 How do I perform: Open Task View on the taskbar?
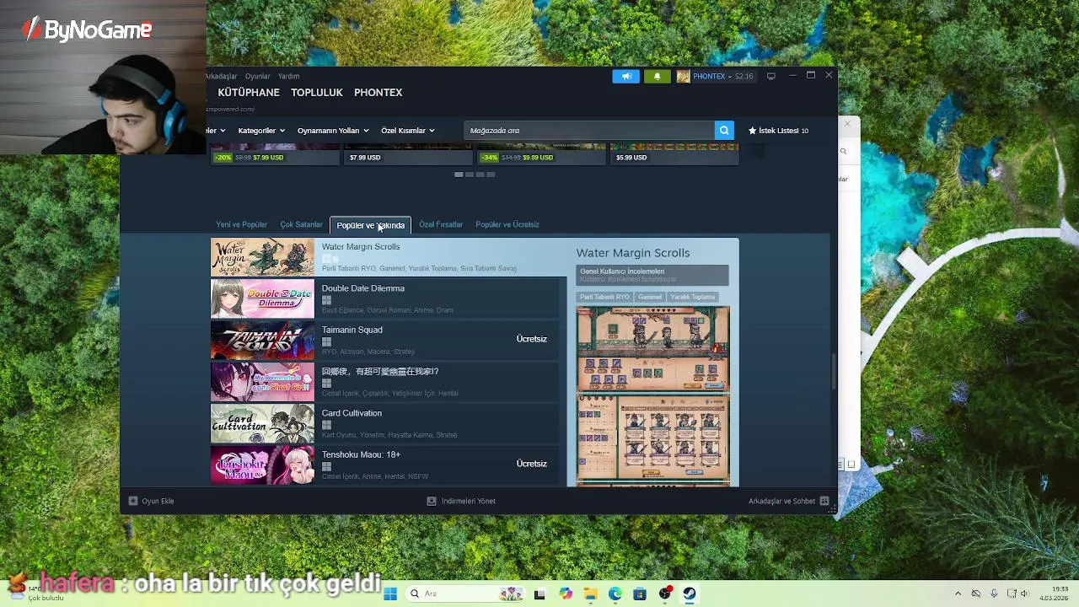click(539, 594)
